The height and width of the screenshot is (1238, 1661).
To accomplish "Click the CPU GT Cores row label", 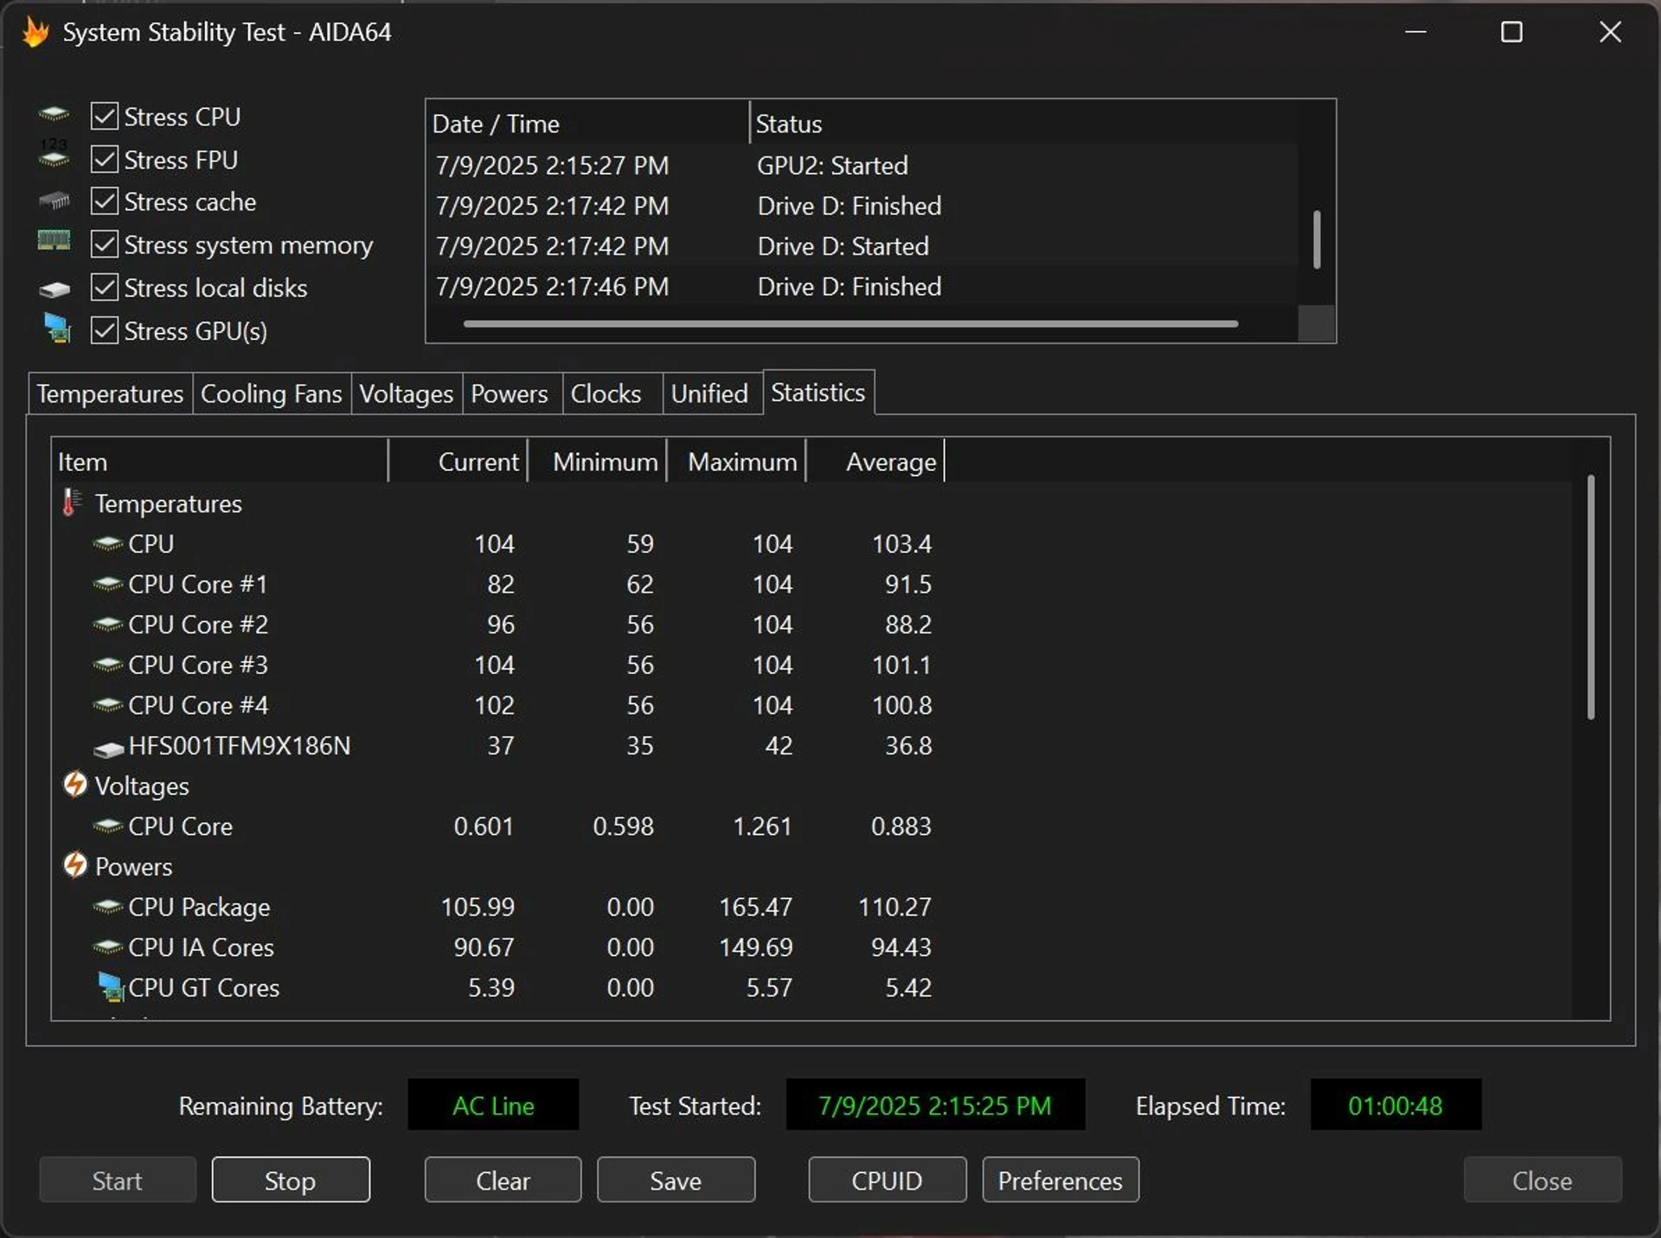I will tap(204, 988).
